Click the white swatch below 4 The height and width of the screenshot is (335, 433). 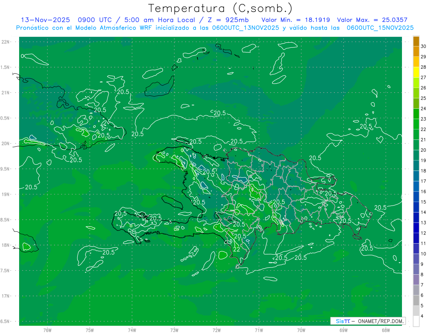click(416, 321)
